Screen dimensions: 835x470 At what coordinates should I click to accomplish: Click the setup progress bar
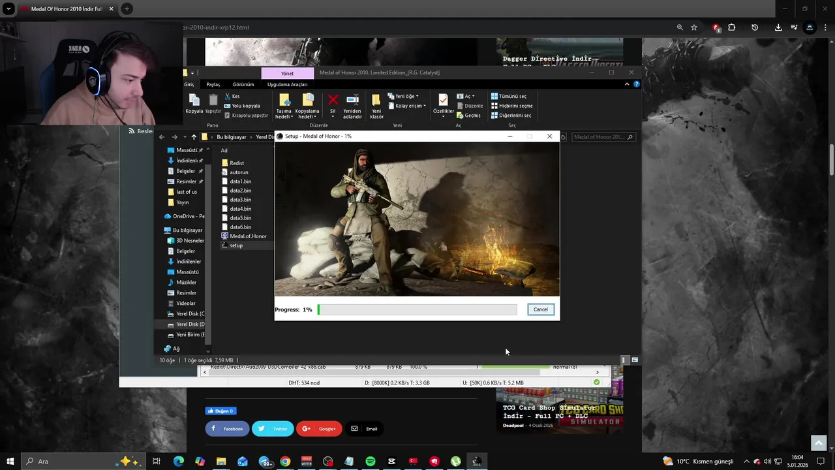[x=417, y=309]
